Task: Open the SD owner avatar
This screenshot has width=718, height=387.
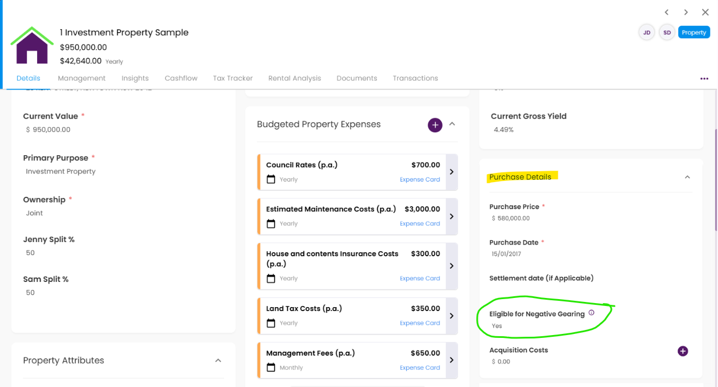Action: [x=667, y=33]
